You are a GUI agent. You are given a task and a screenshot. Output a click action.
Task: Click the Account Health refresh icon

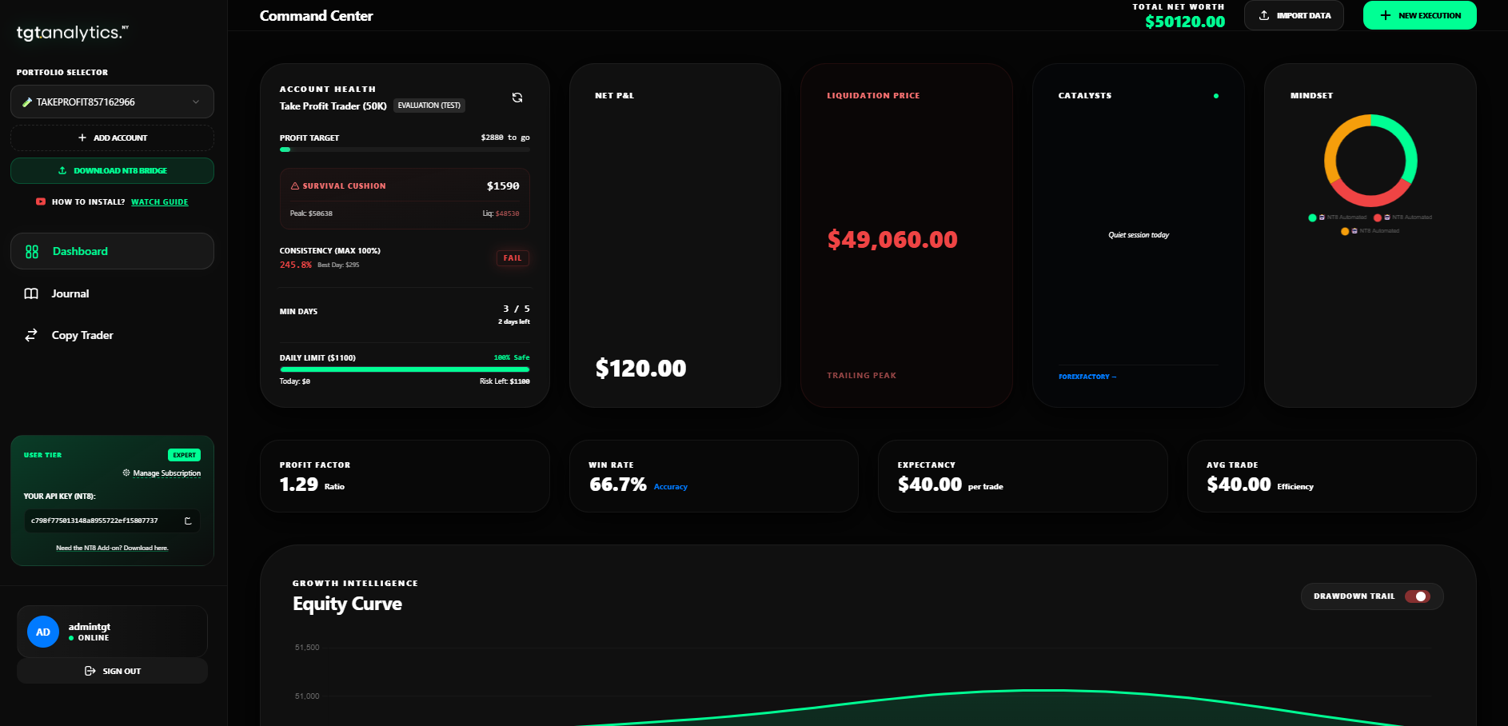click(x=517, y=98)
